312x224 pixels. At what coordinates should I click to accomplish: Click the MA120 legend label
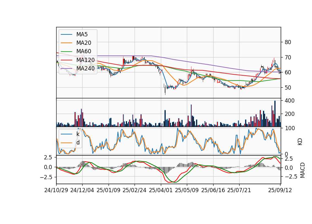tap(85, 60)
